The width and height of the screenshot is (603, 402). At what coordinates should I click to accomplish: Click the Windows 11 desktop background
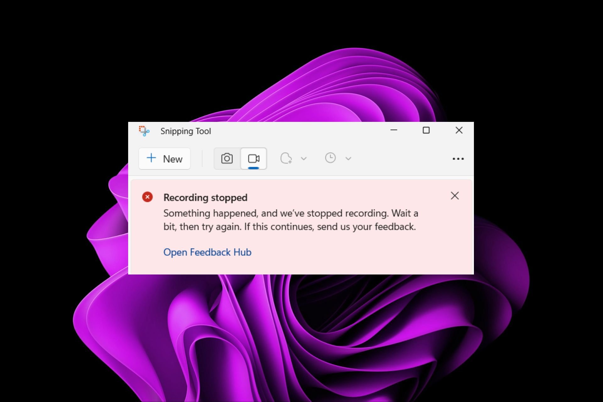[301, 336]
